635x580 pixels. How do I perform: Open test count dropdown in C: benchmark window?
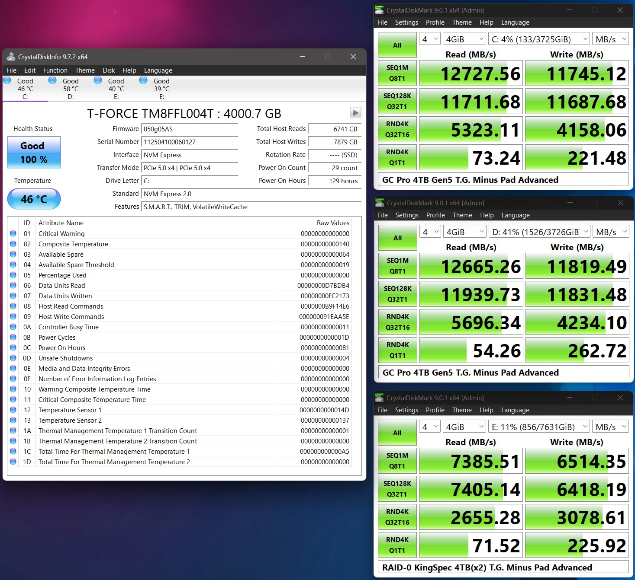pyautogui.click(x=429, y=39)
